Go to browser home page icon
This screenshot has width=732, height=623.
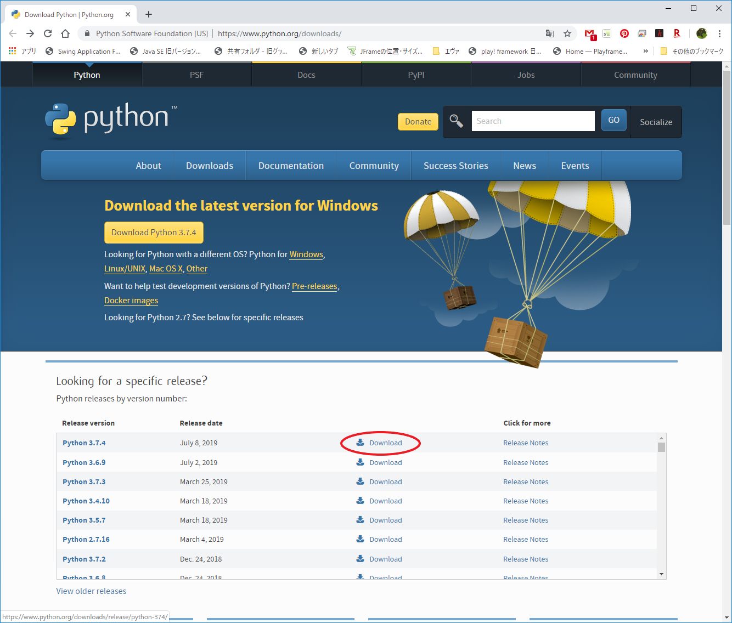coord(65,33)
